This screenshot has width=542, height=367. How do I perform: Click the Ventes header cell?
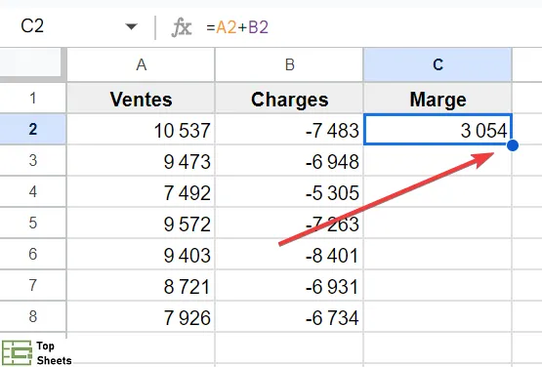[141, 99]
